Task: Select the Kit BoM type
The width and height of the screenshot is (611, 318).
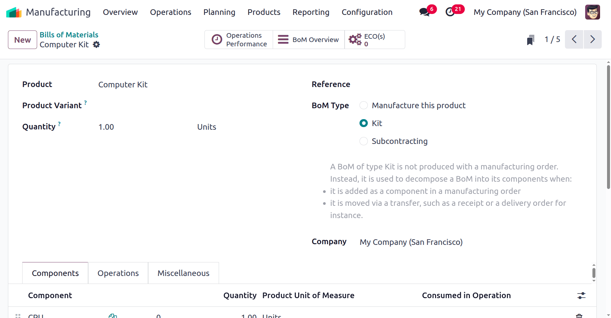Action: (x=363, y=123)
